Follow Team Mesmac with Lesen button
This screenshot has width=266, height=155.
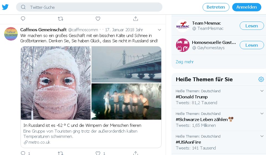[x=252, y=26]
